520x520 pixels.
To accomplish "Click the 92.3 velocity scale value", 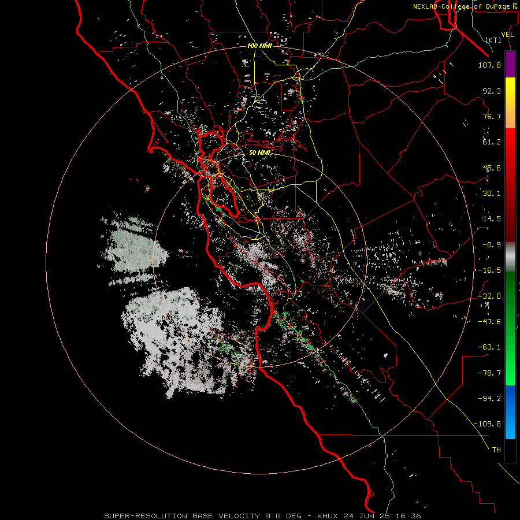I will click(492, 91).
